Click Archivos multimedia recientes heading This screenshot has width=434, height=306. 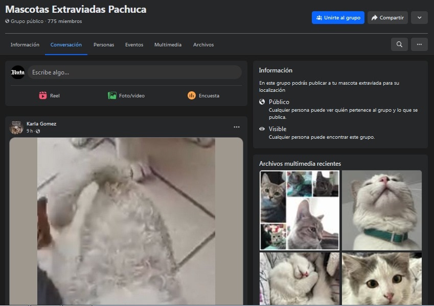click(x=300, y=164)
